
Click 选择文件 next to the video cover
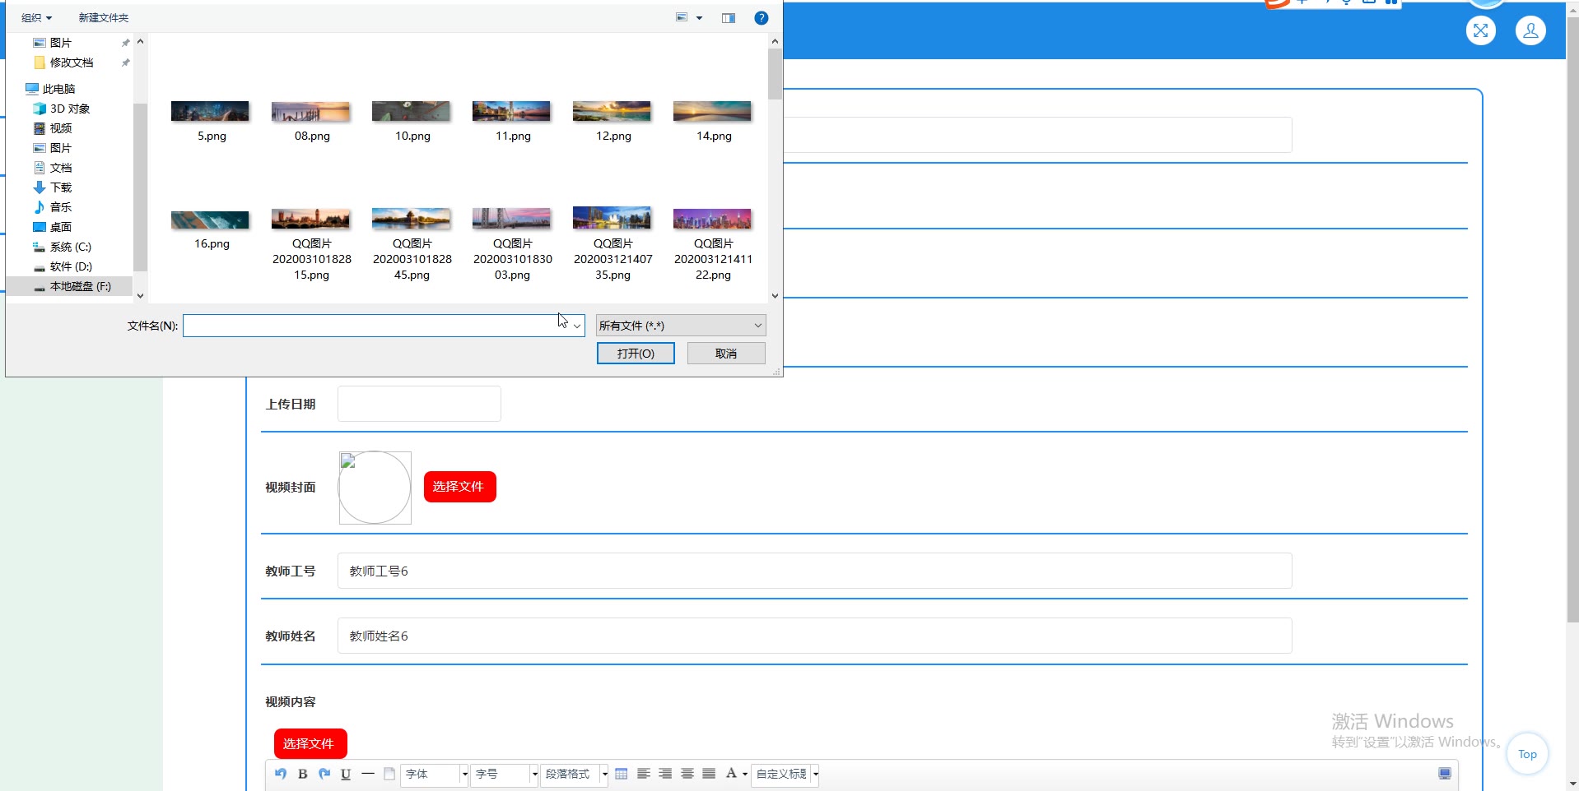[459, 487]
